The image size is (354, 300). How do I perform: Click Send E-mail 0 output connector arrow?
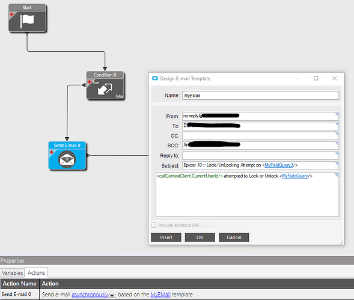88,156
